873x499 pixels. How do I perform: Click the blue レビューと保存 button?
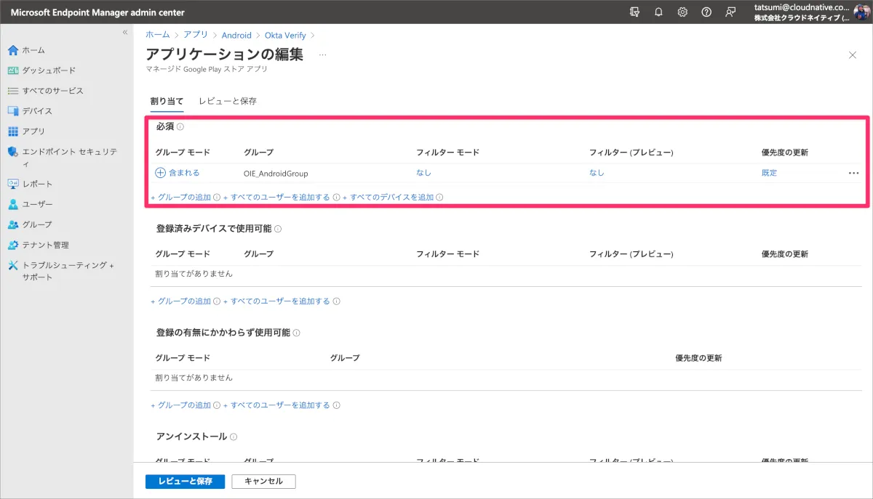[x=185, y=482]
